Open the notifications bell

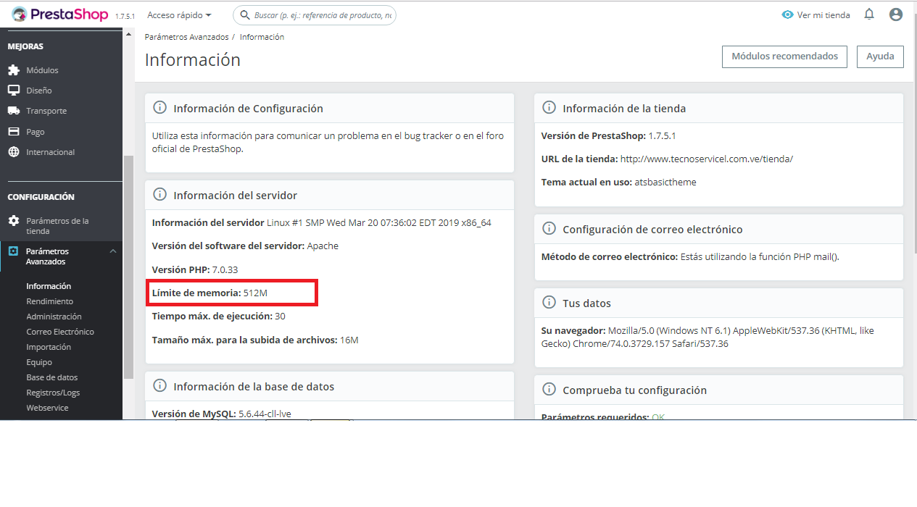[x=869, y=14]
